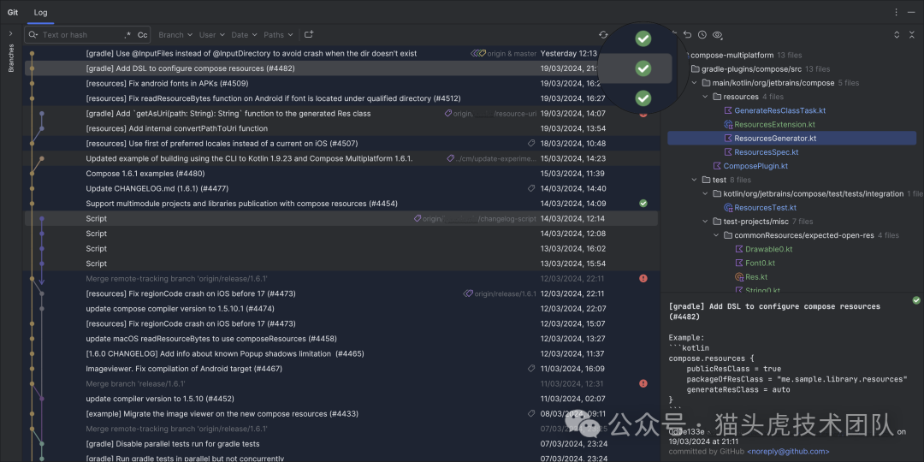This screenshot has width=924, height=462.
Task: Open the Paths filter dropdown
Action: (277, 35)
